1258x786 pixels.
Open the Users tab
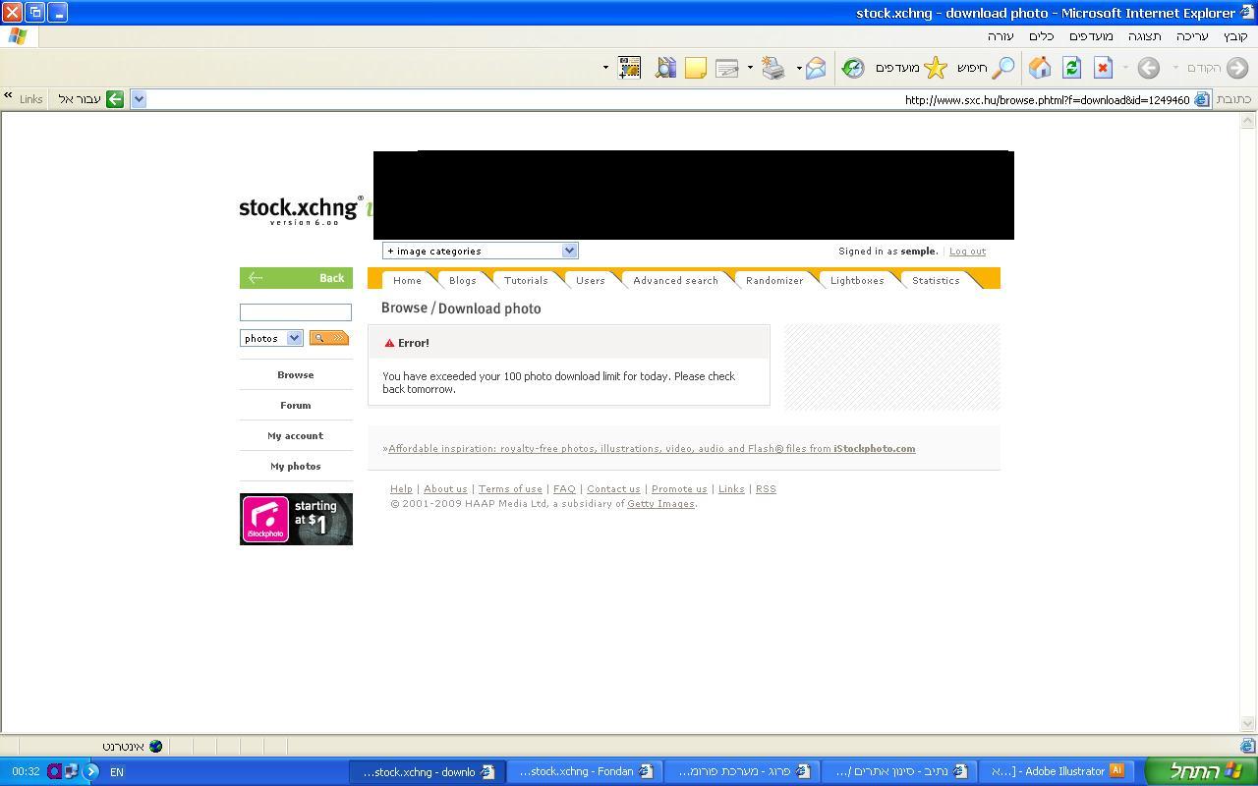click(x=591, y=280)
